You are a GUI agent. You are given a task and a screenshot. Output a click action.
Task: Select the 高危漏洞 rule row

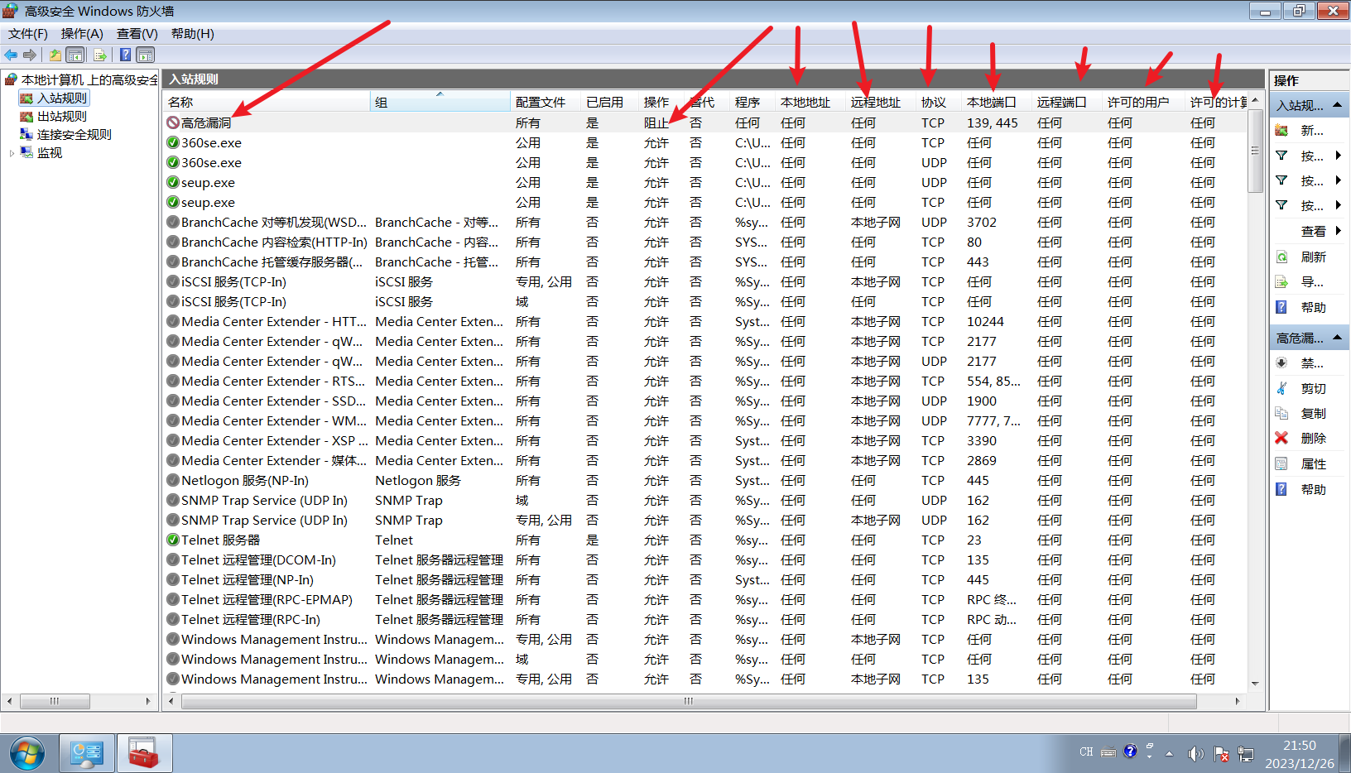[x=705, y=122]
